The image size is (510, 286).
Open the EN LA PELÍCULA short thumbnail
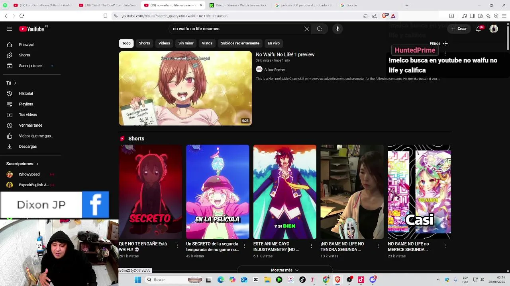point(218,191)
